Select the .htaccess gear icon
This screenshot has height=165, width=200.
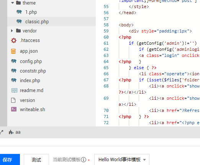tap(14, 40)
